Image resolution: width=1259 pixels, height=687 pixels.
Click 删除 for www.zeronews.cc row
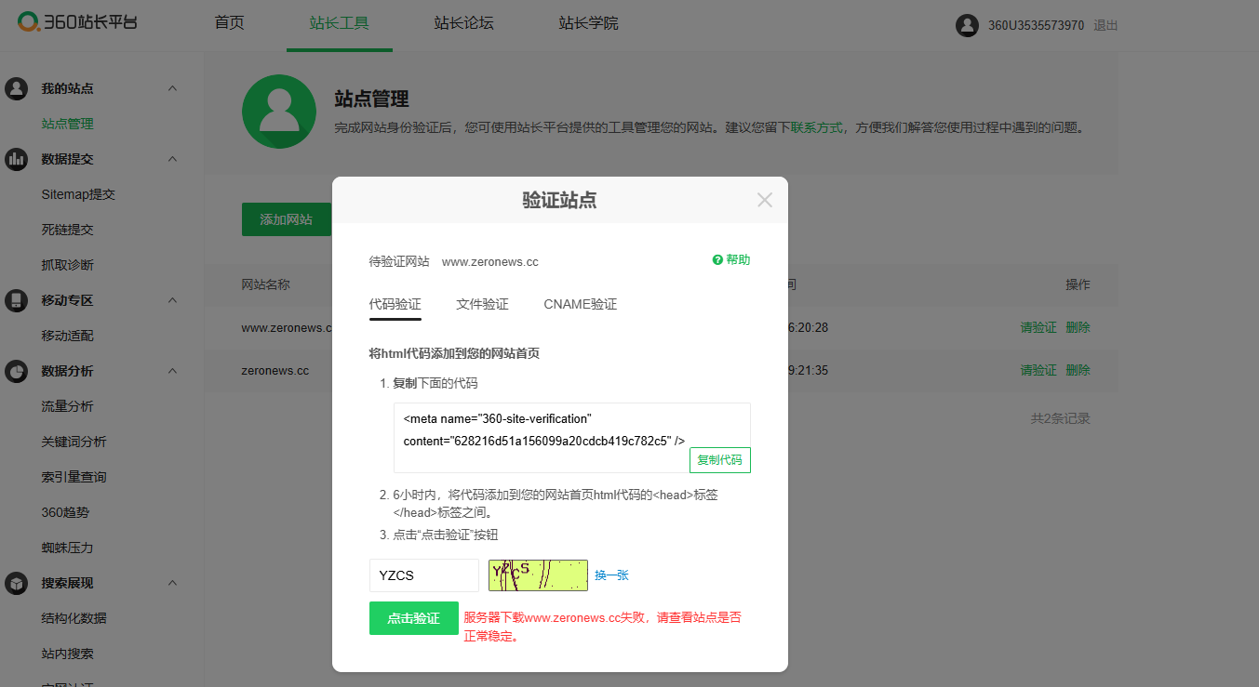(1078, 327)
